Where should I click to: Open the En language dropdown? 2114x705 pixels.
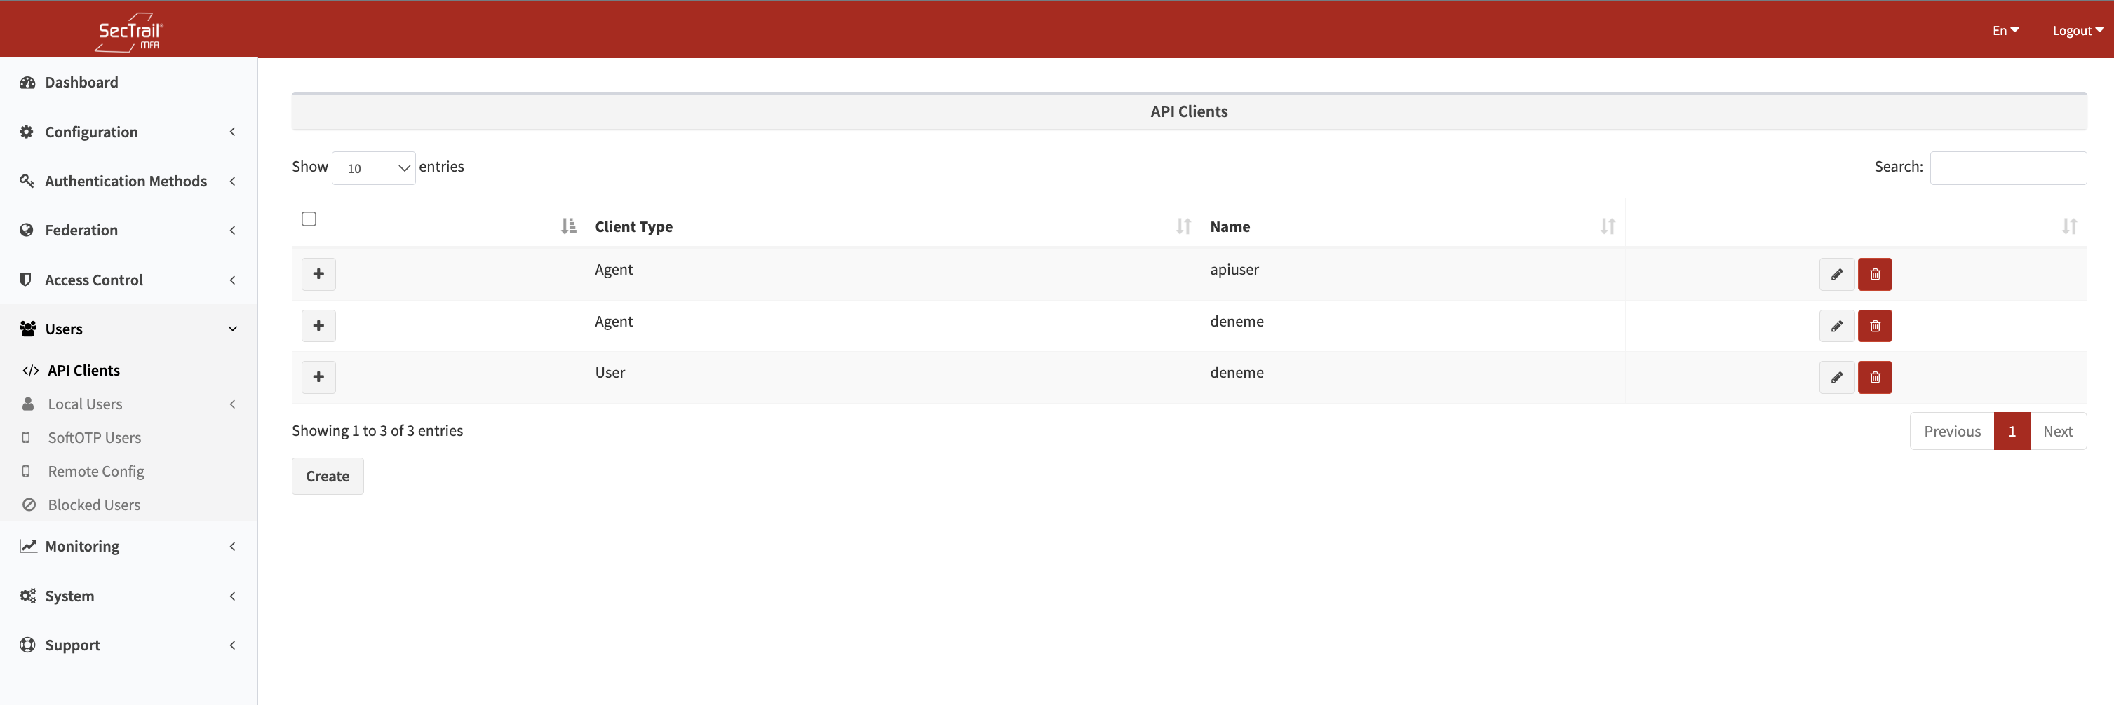(x=2005, y=30)
